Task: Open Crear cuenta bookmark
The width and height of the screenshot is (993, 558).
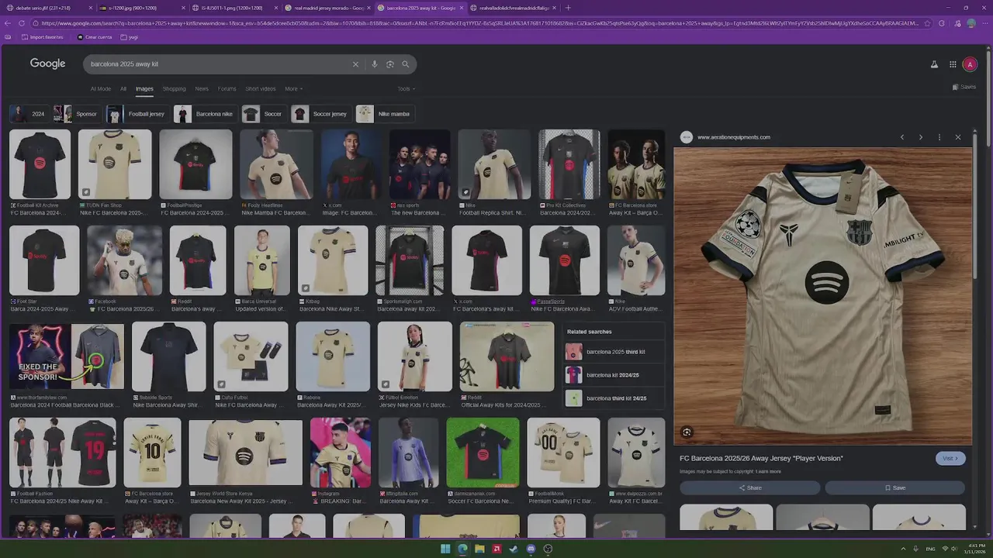Action: [x=95, y=37]
